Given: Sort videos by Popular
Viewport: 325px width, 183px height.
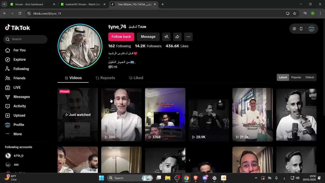Looking at the screenshot, I should [x=296, y=77].
